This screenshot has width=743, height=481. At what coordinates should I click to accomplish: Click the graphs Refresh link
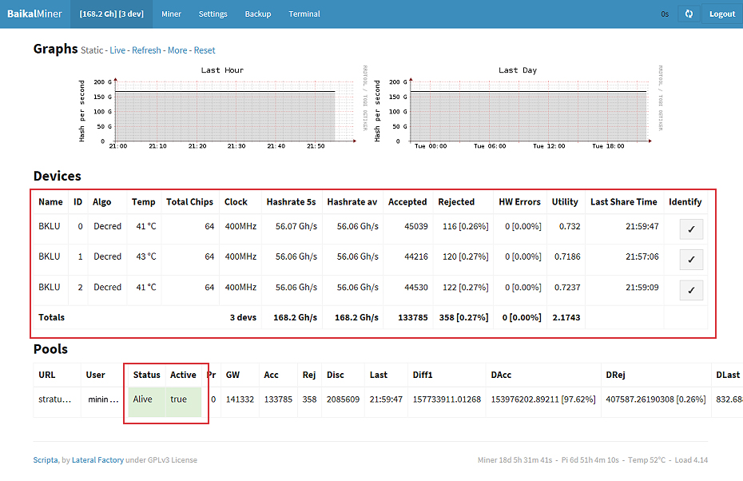[x=146, y=50]
